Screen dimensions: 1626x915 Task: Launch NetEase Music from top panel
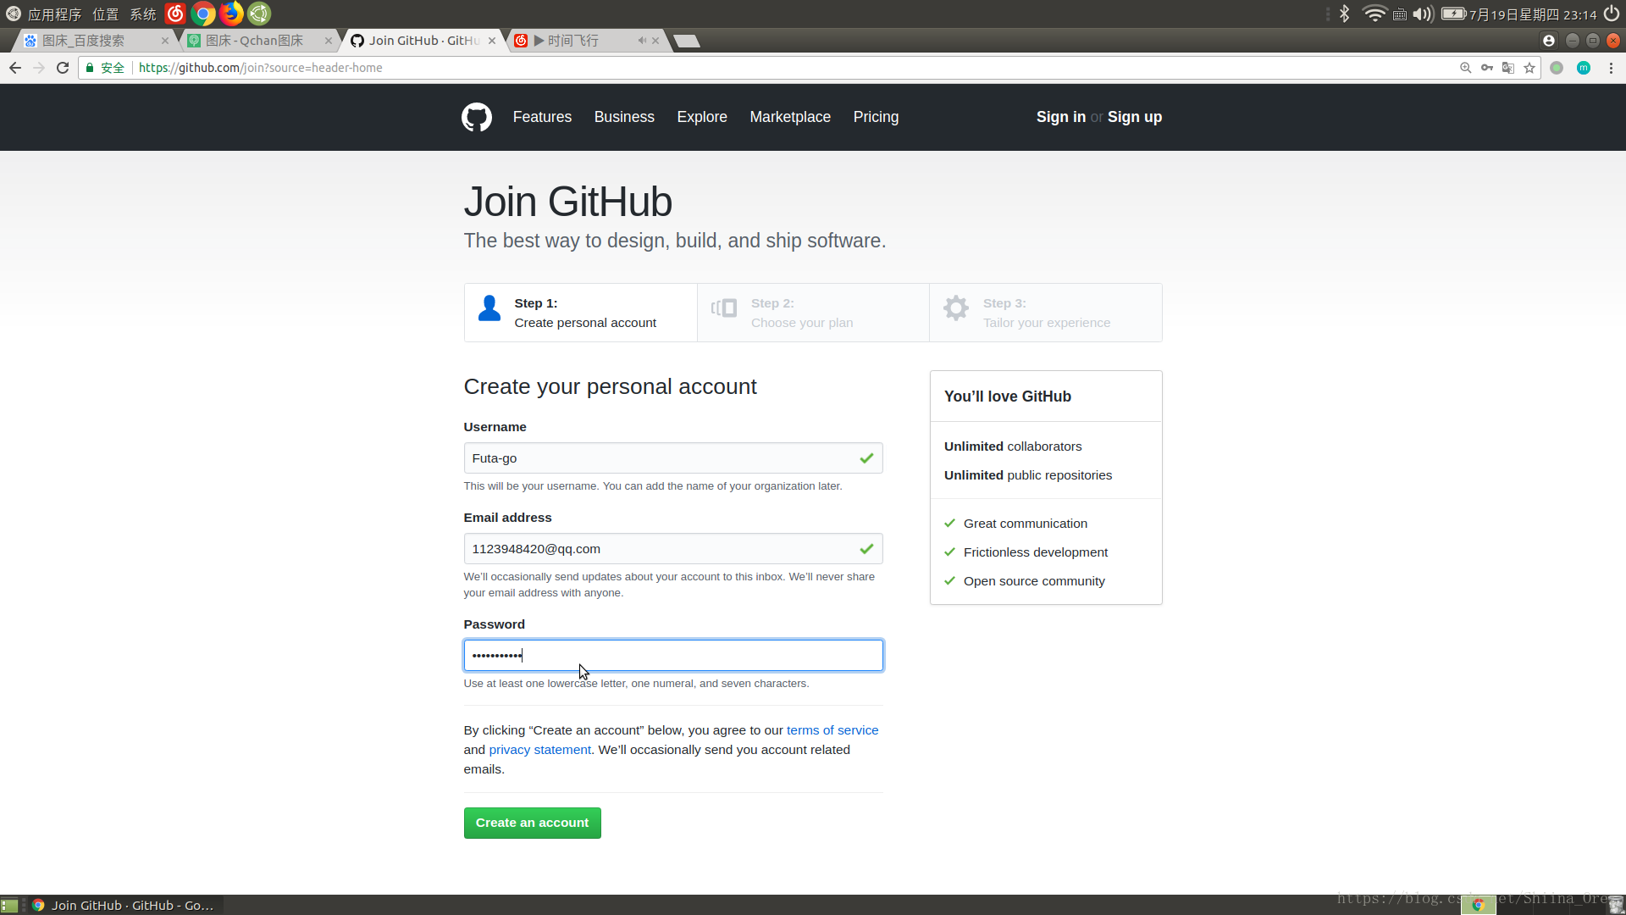coord(175,14)
